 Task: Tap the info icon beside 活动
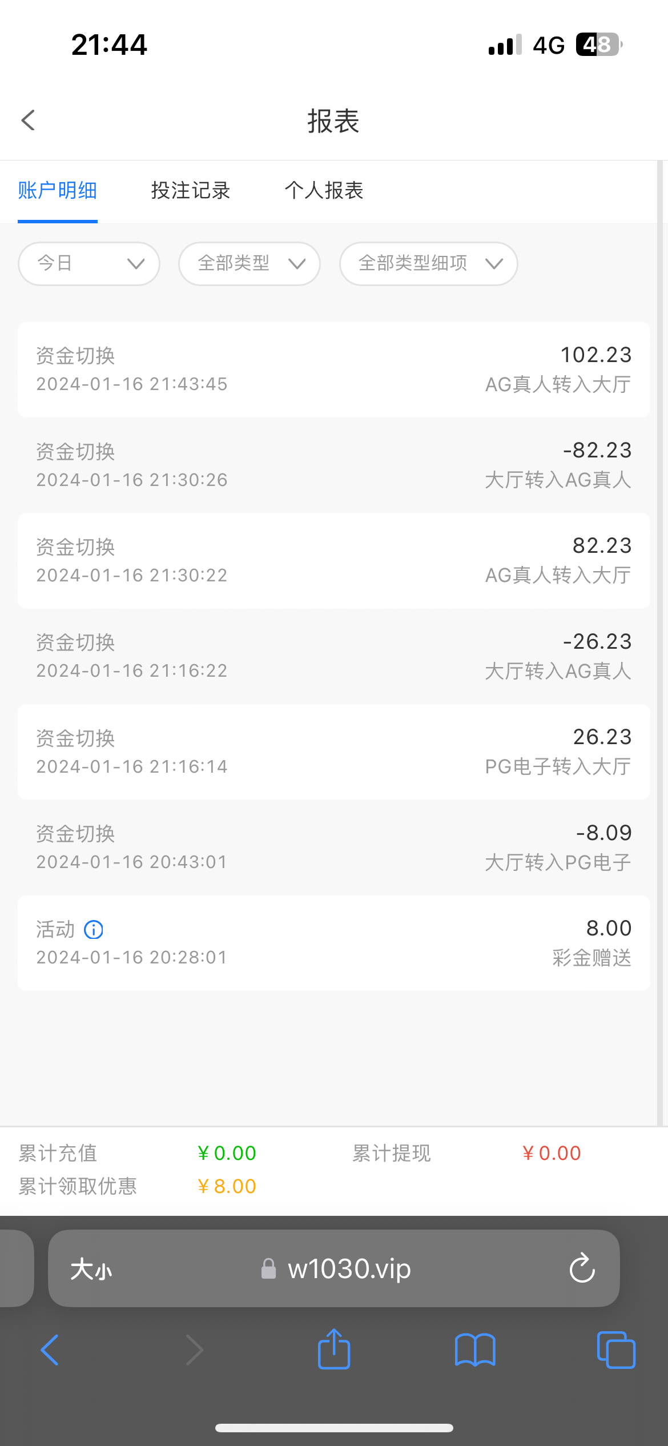click(94, 930)
